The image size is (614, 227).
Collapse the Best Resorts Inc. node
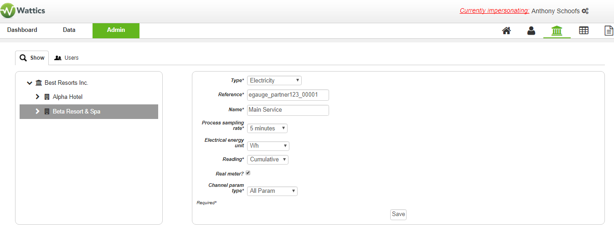click(30, 83)
